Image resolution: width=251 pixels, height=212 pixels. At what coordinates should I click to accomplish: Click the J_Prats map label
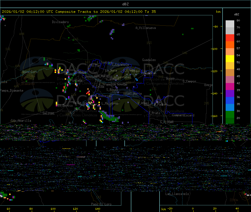tap(154, 113)
